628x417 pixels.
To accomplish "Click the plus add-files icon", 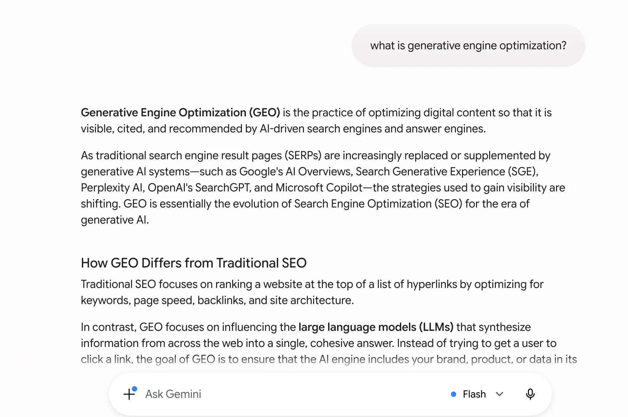I will (129, 394).
